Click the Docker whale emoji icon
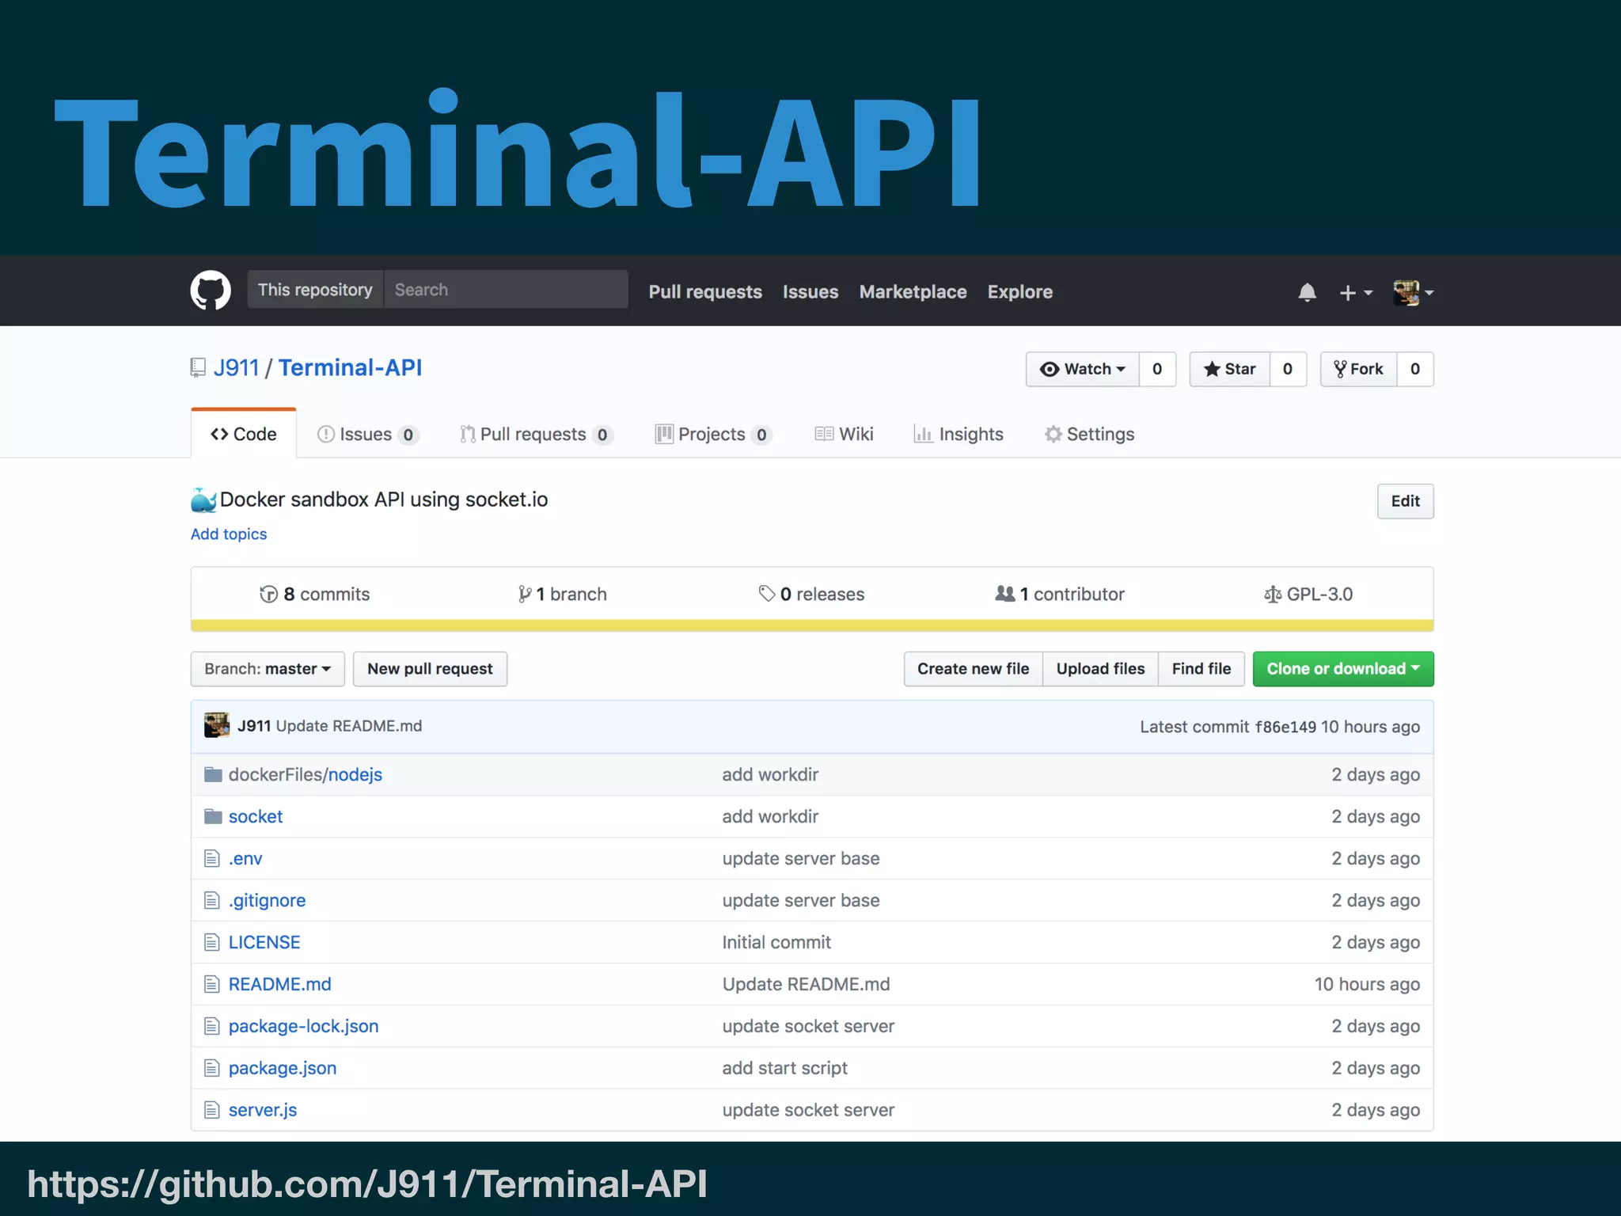The height and width of the screenshot is (1216, 1621). 203,500
